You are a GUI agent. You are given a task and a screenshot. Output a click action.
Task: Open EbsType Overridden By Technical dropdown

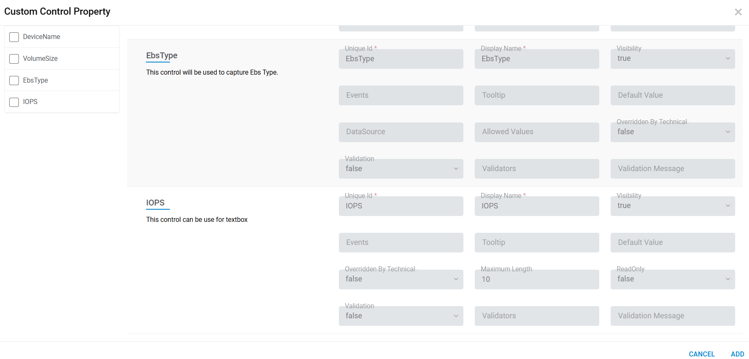(672, 132)
